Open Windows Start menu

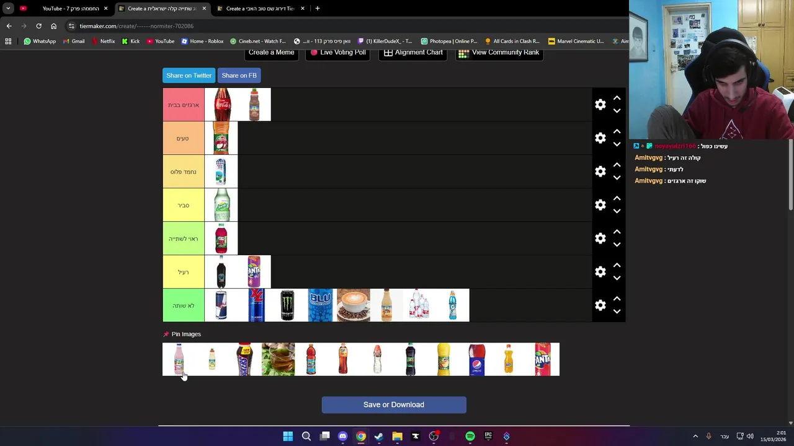click(288, 437)
